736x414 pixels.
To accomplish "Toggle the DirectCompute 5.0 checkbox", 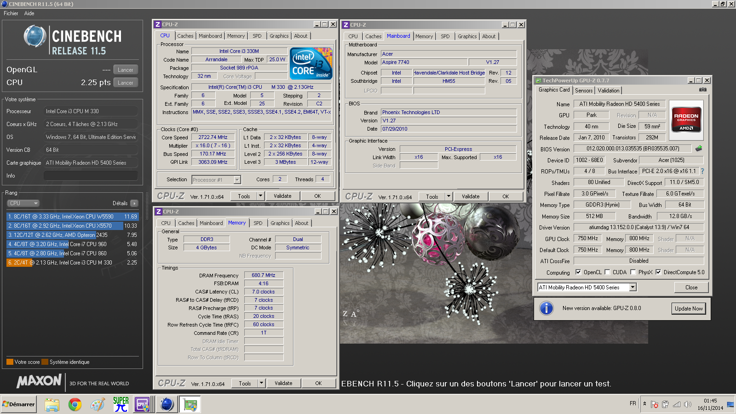I will 658,272.
